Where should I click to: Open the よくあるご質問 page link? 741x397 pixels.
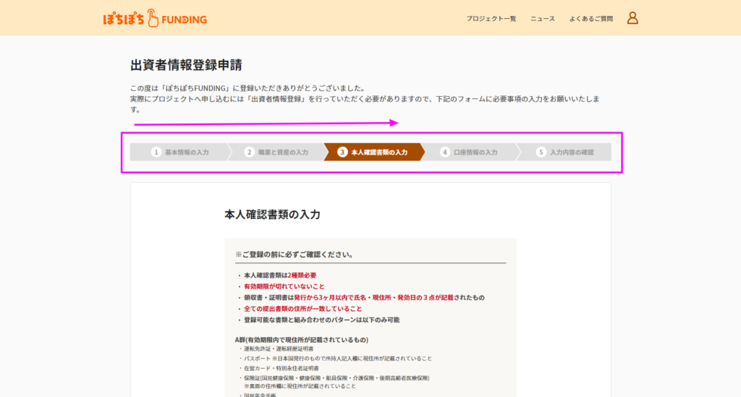(x=591, y=19)
